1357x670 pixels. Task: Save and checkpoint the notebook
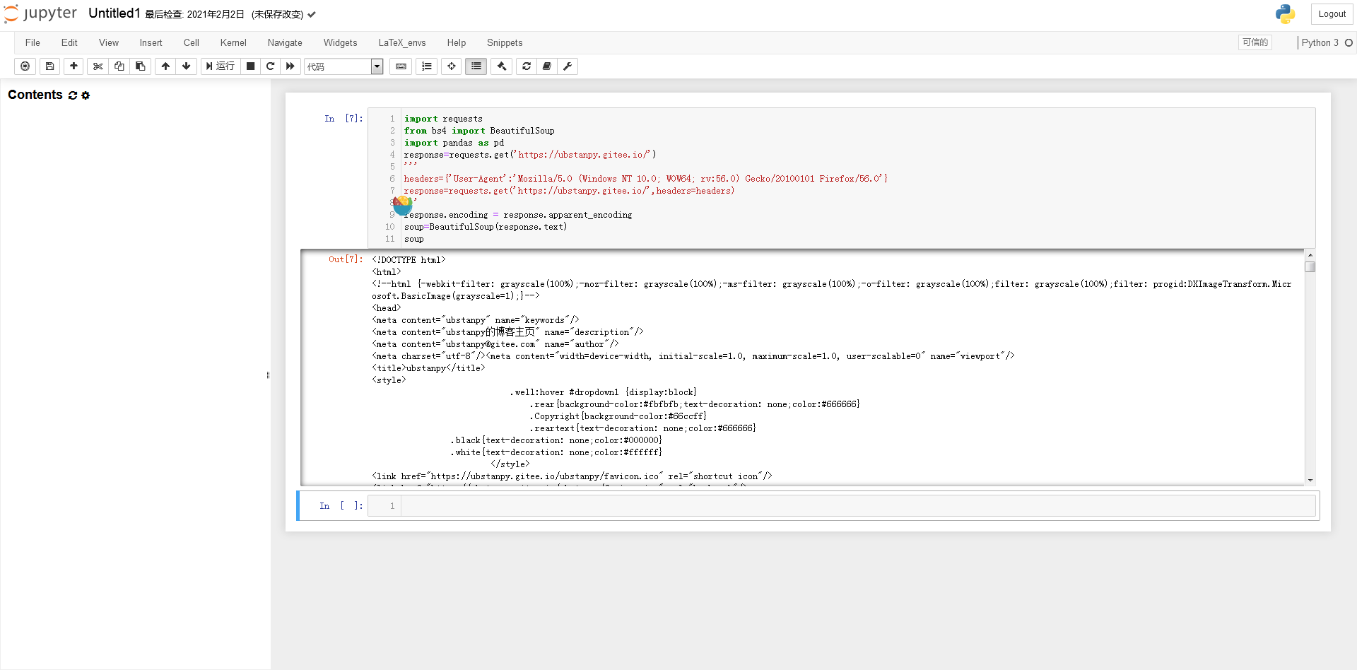click(x=49, y=66)
